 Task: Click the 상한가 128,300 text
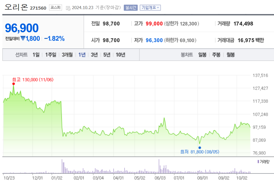(181, 23)
